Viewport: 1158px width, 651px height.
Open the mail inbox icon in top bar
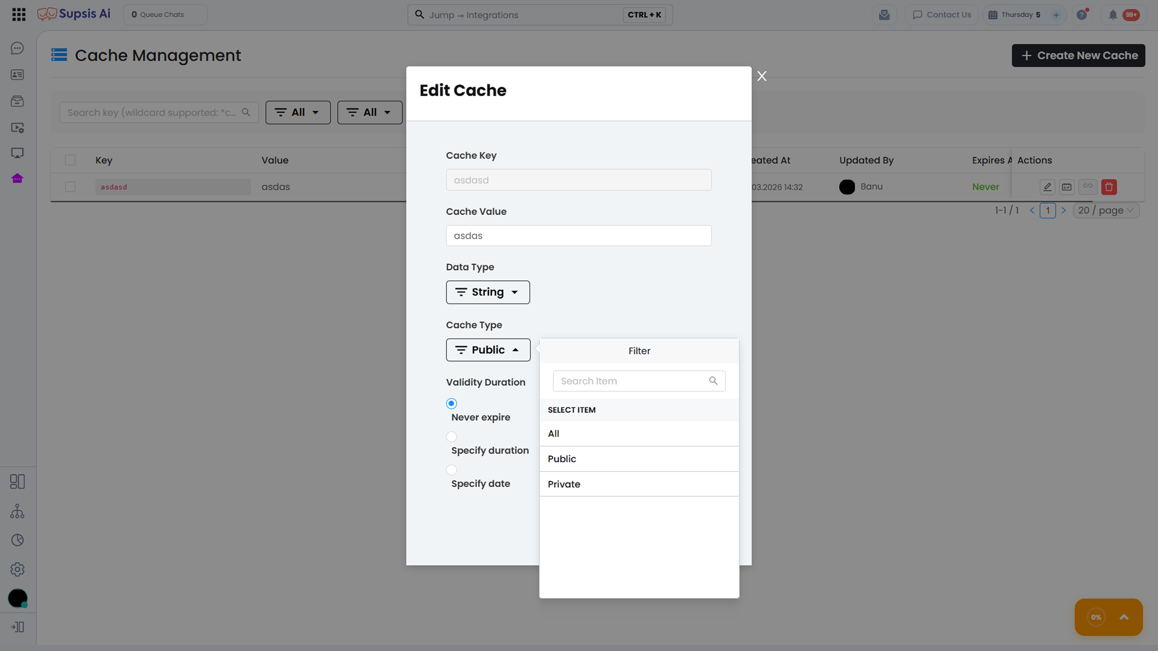(x=884, y=15)
